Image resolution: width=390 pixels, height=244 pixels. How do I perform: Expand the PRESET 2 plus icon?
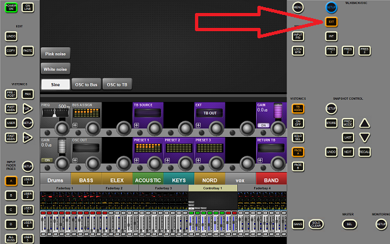[167, 160]
